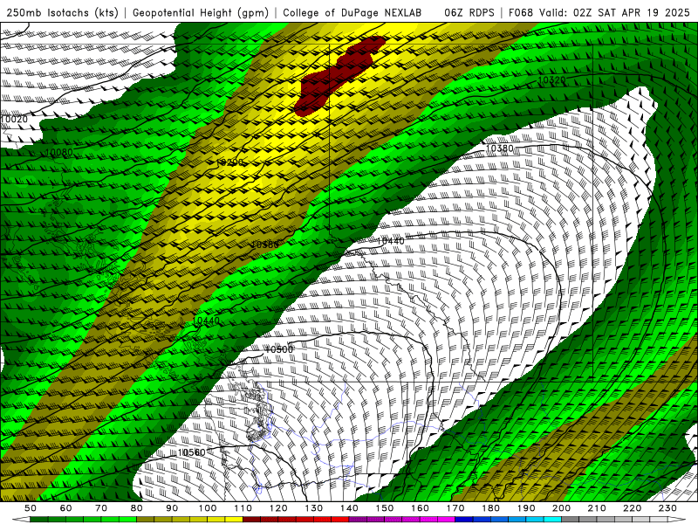This screenshot has height=524, width=698.
Task: Click the 210 value on the color scale
Action: coord(597,508)
